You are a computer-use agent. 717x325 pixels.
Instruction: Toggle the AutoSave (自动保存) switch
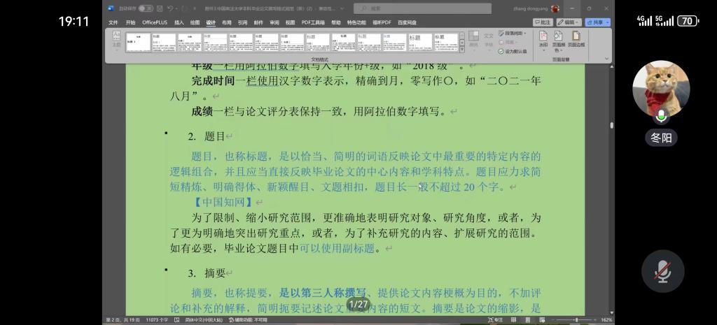coord(145,8)
